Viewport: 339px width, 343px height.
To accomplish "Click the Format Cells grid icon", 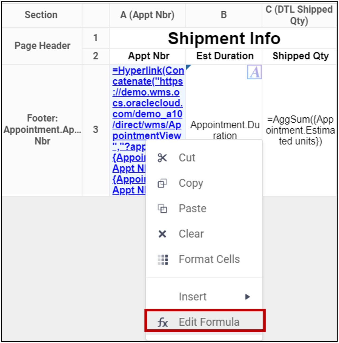I will click(162, 259).
